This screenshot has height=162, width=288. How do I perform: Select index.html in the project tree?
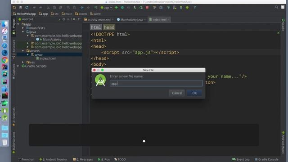pyautogui.click(x=46, y=58)
